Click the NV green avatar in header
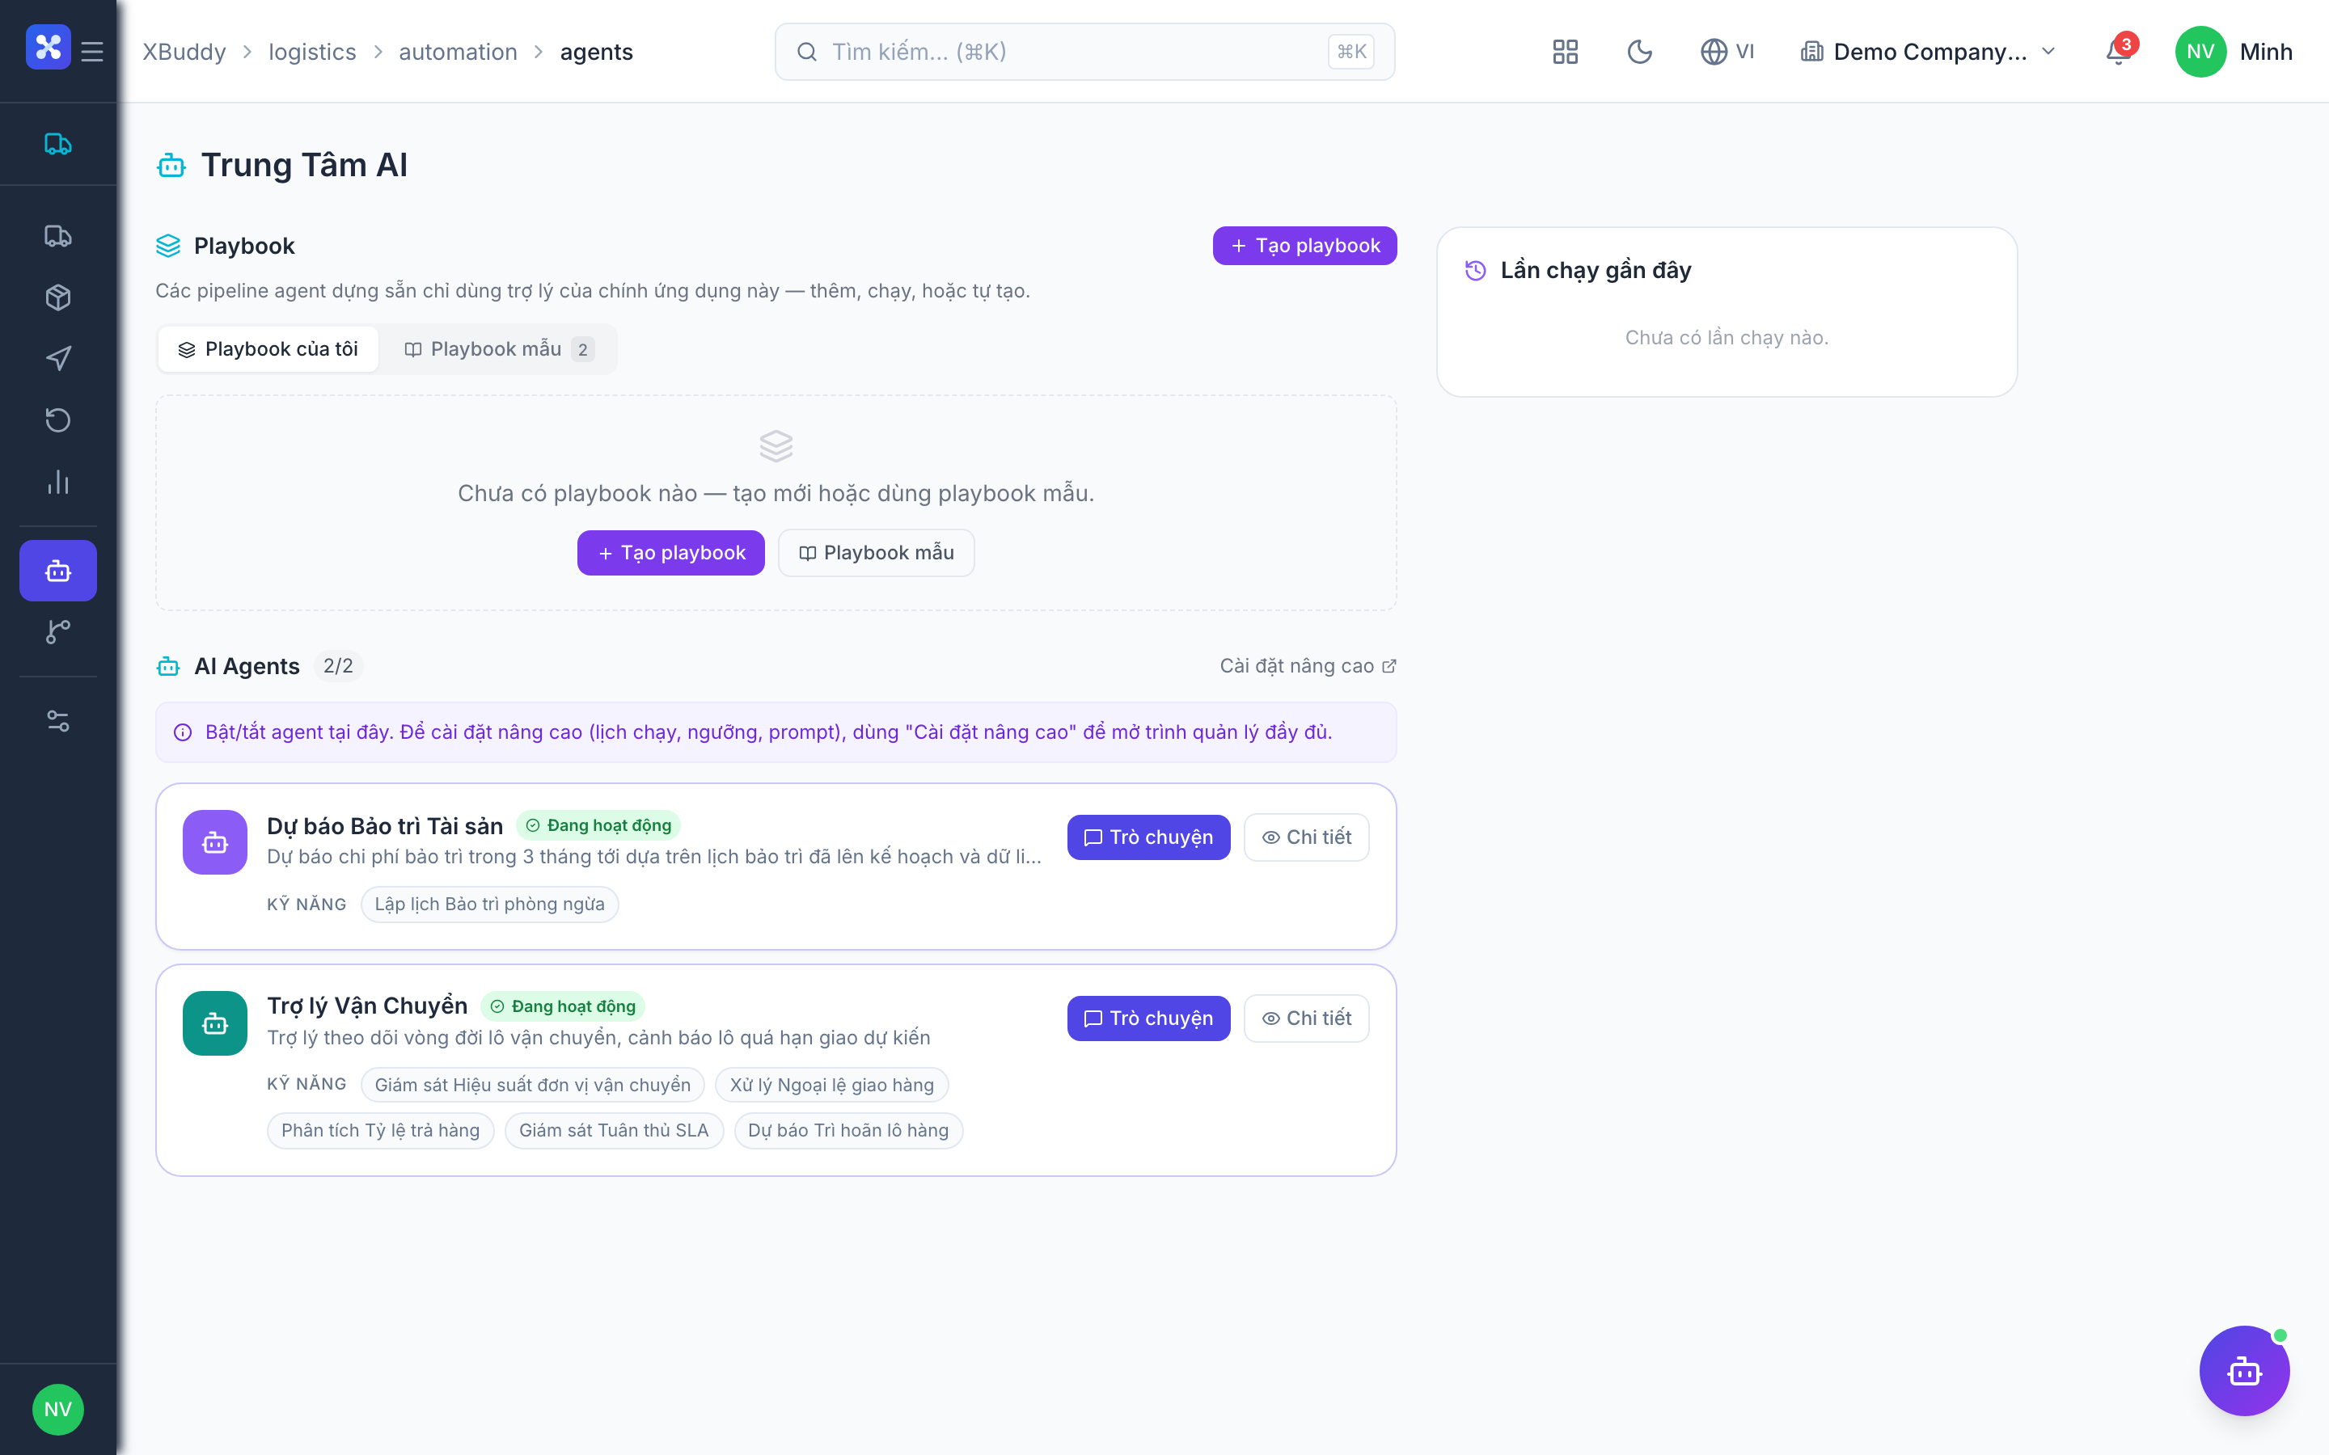 point(2200,51)
